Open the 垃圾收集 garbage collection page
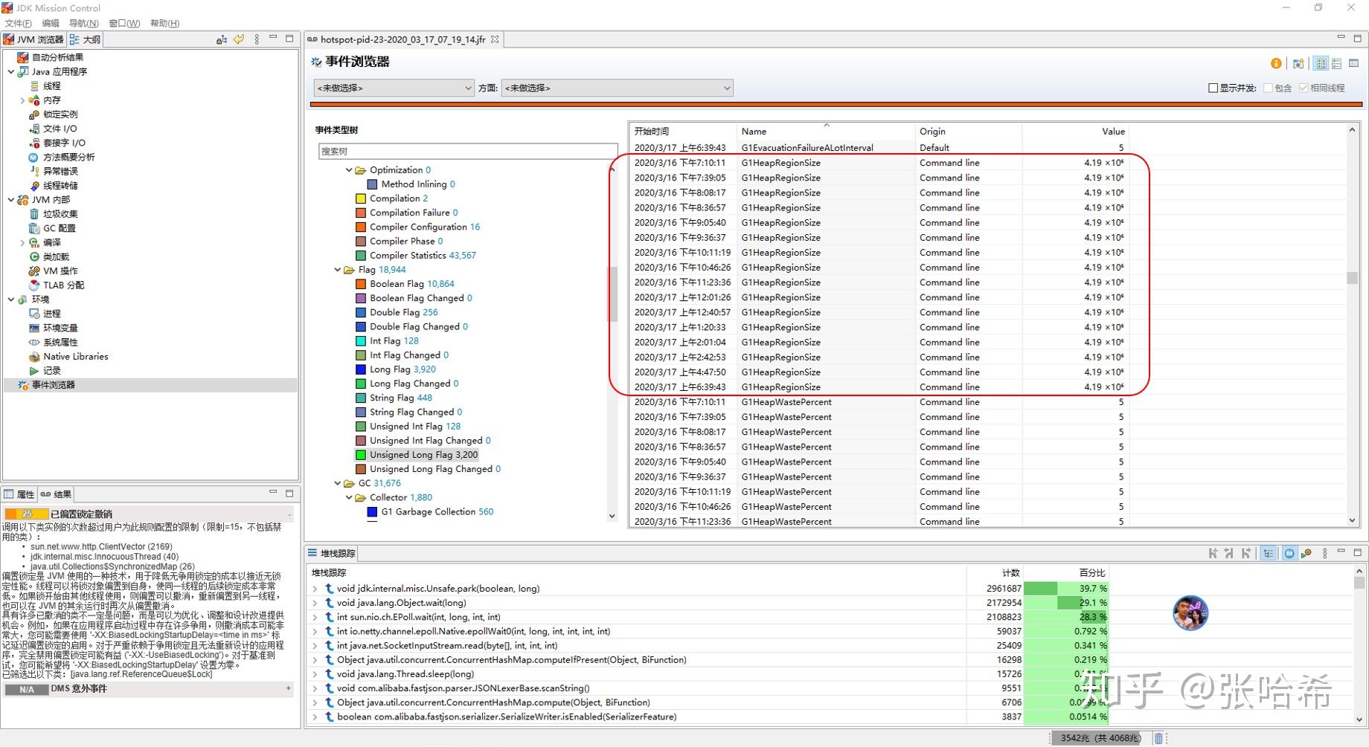Screen dimensions: 1369x747 click(x=60, y=214)
